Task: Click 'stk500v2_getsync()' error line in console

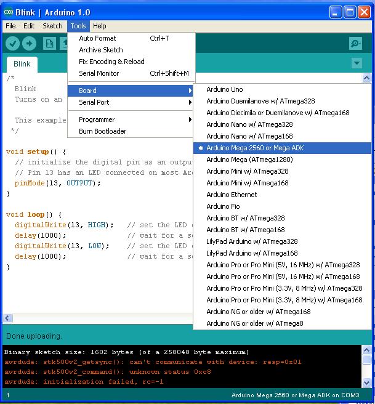Action: tap(153, 362)
